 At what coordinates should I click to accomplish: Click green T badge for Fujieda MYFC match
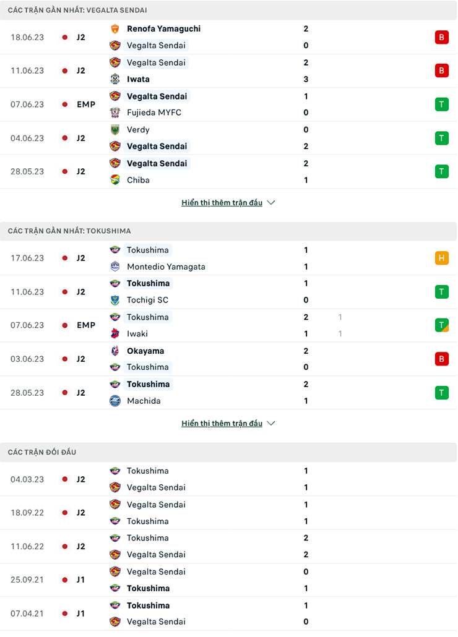pos(441,105)
